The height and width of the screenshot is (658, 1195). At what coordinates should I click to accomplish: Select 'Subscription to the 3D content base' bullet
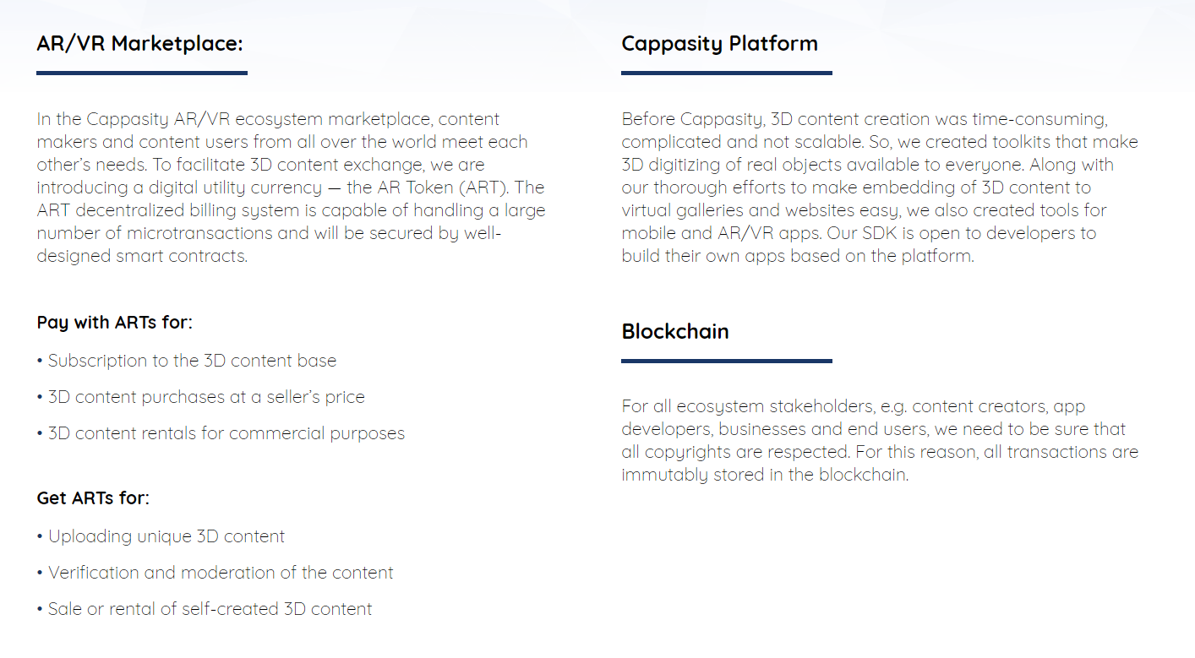(x=192, y=361)
